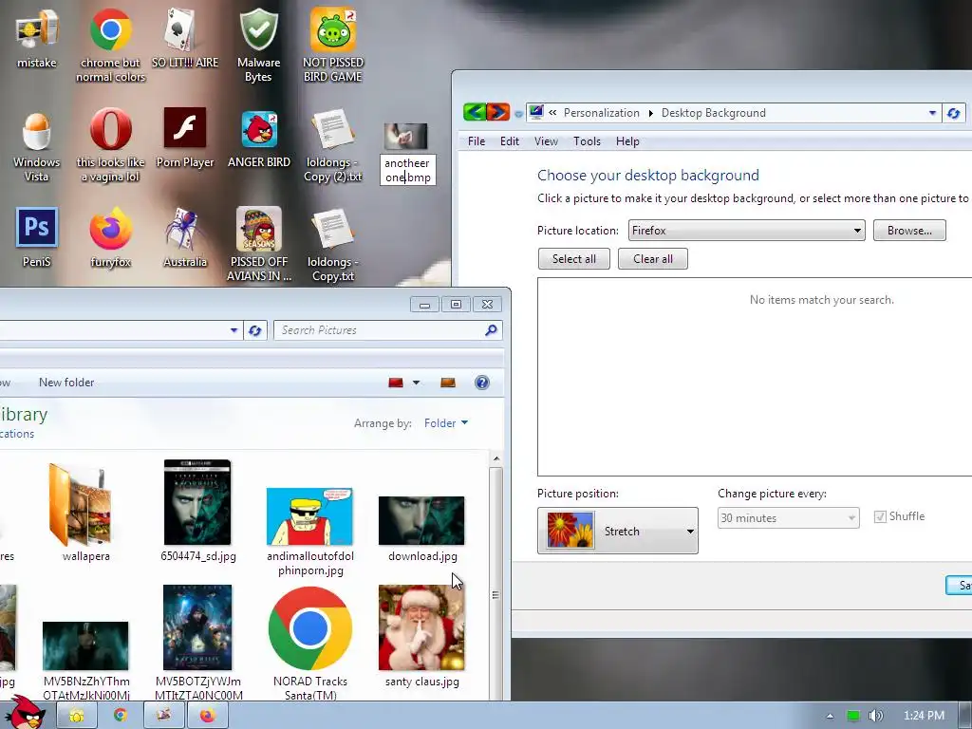Refresh the Desktop Background address bar
The image size is (972, 729).
(954, 113)
